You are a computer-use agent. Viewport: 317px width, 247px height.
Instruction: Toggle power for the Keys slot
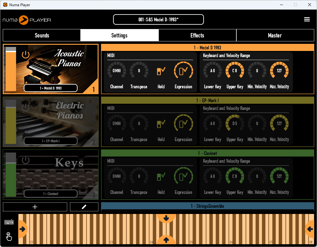click(26, 160)
